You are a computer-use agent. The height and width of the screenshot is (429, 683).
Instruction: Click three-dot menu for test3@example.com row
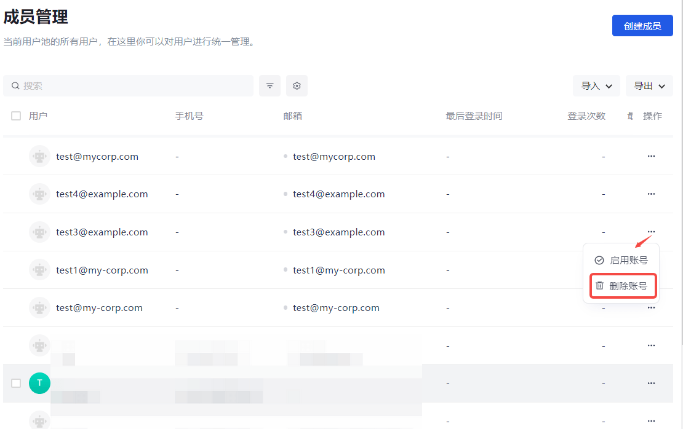pos(651,232)
